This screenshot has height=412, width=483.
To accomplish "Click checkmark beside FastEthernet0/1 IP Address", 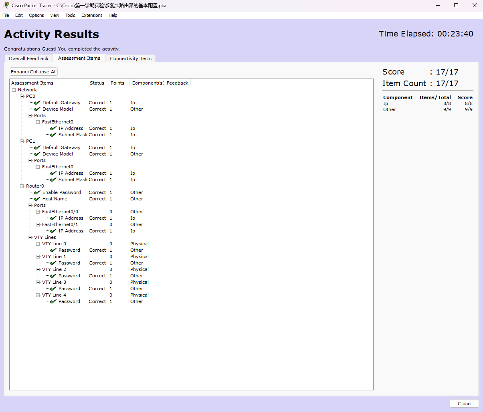I will pyautogui.click(x=53, y=231).
